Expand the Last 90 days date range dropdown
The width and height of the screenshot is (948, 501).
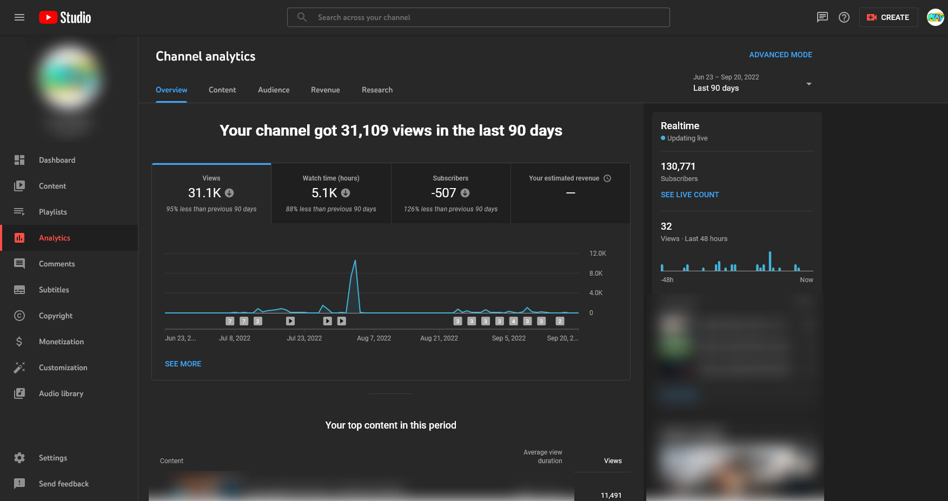click(752, 83)
